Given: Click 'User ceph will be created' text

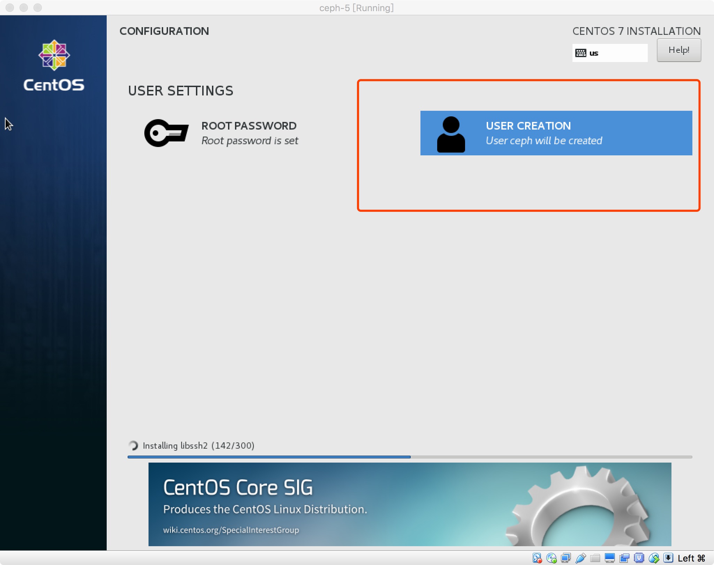Looking at the screenshot, I should [544, 141].
